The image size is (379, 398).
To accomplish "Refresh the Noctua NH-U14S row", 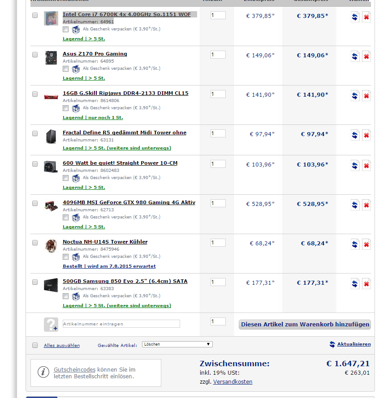I will pyautogui.click(x=355, y=244).
